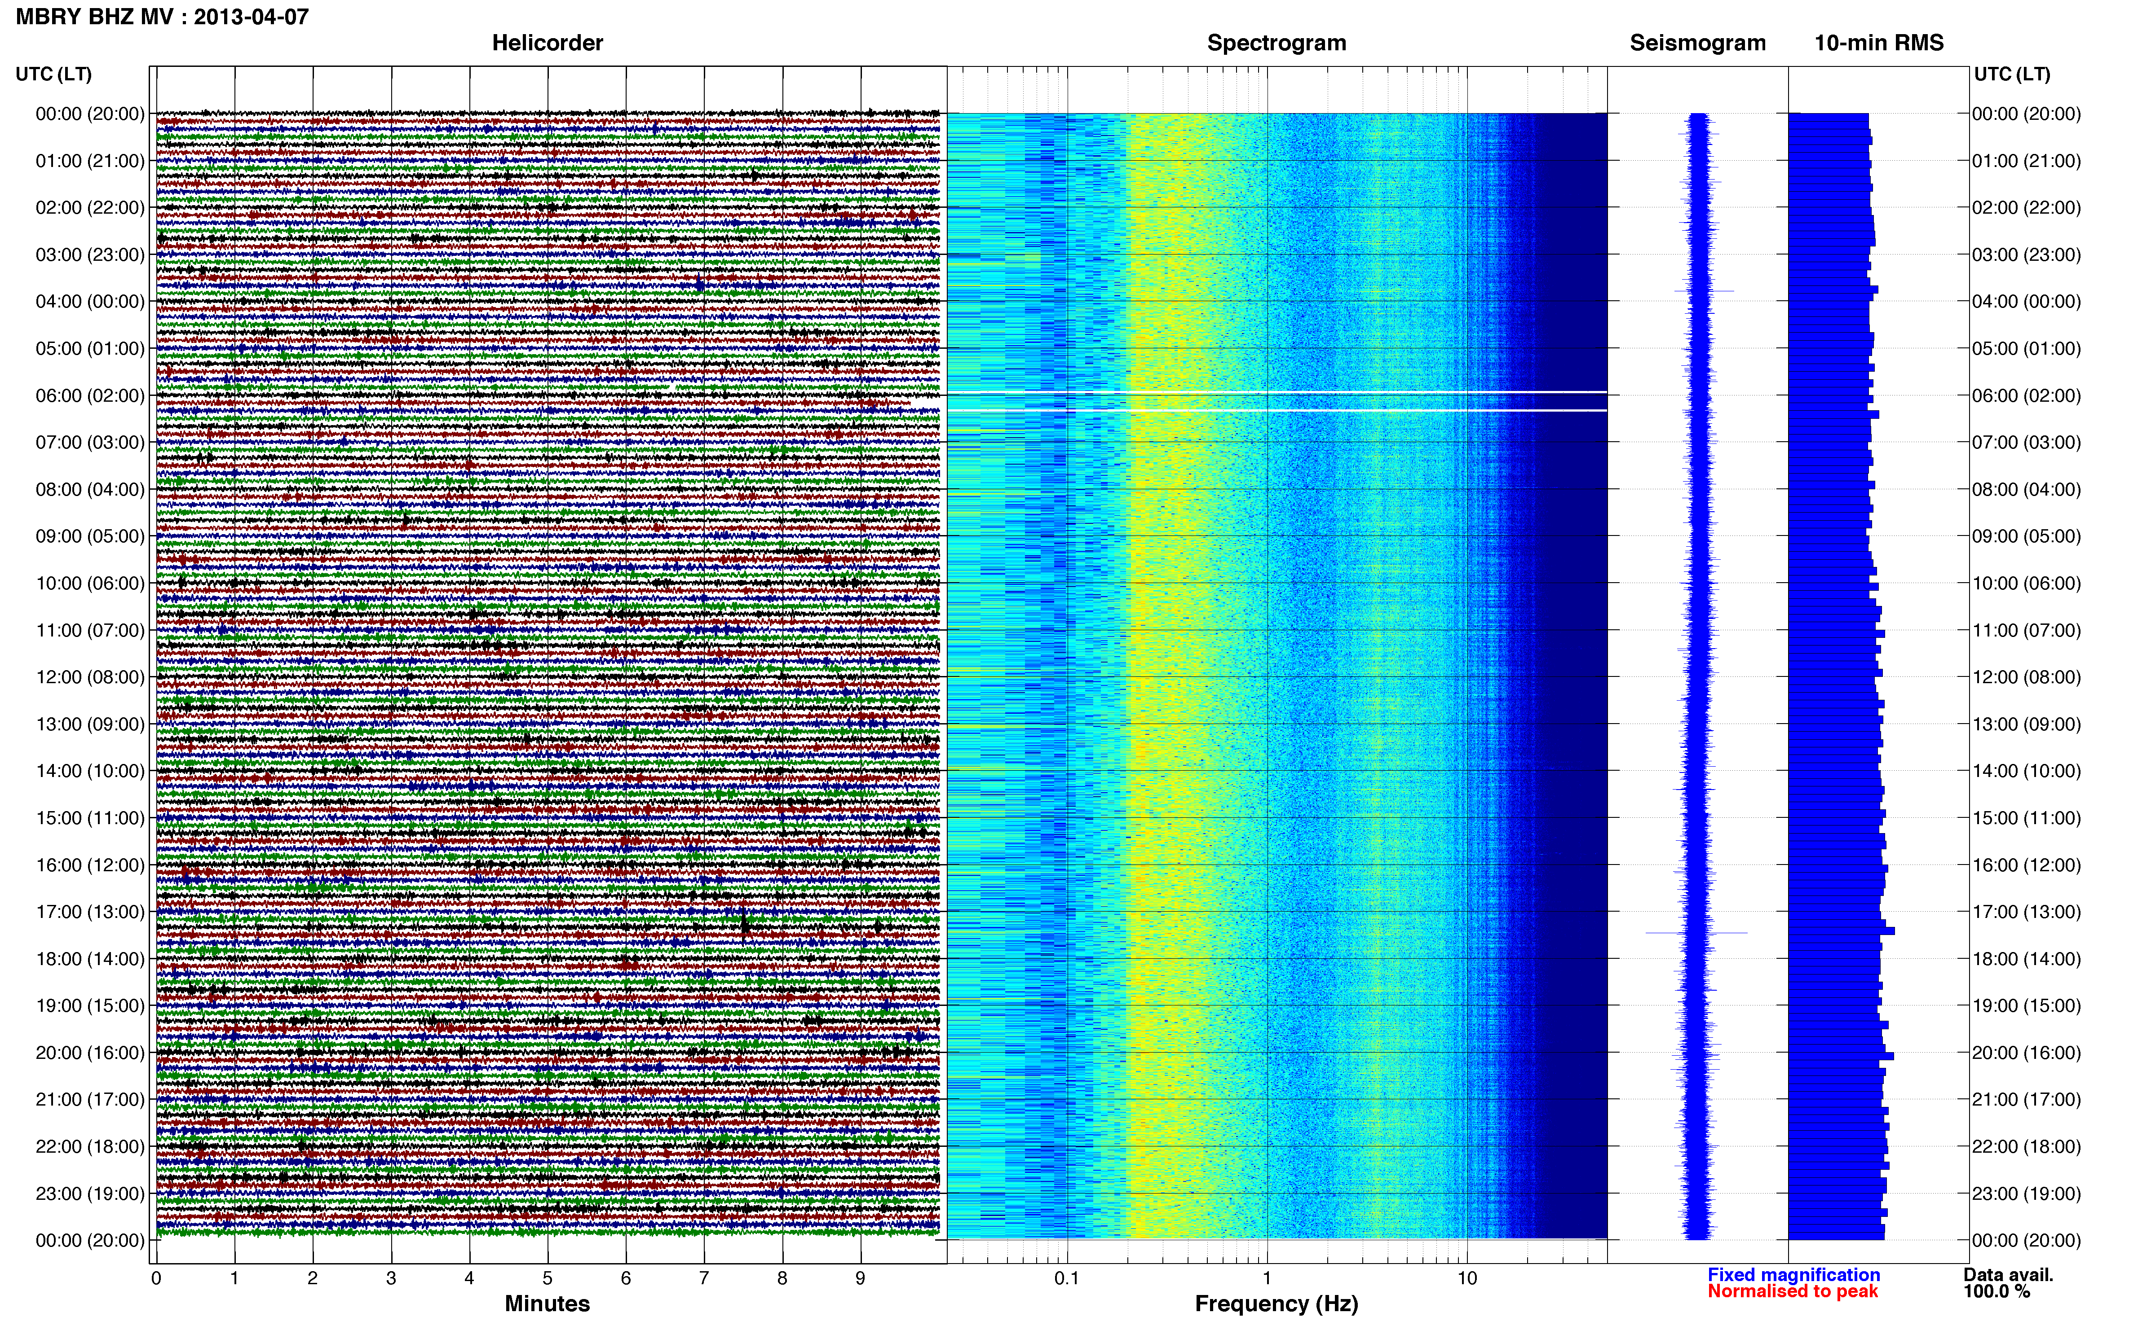Click the red 'Normalised to peak' legend text

(1793, 1292)
